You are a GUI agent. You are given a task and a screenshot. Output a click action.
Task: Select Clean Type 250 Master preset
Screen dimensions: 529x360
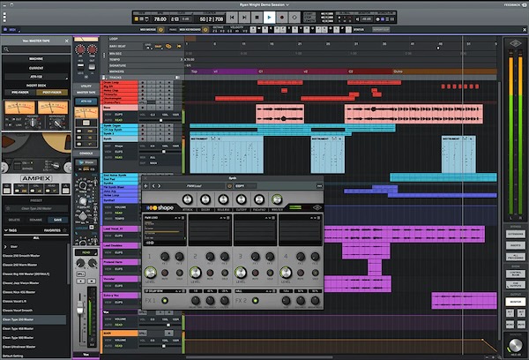click(x=34, y=319)
